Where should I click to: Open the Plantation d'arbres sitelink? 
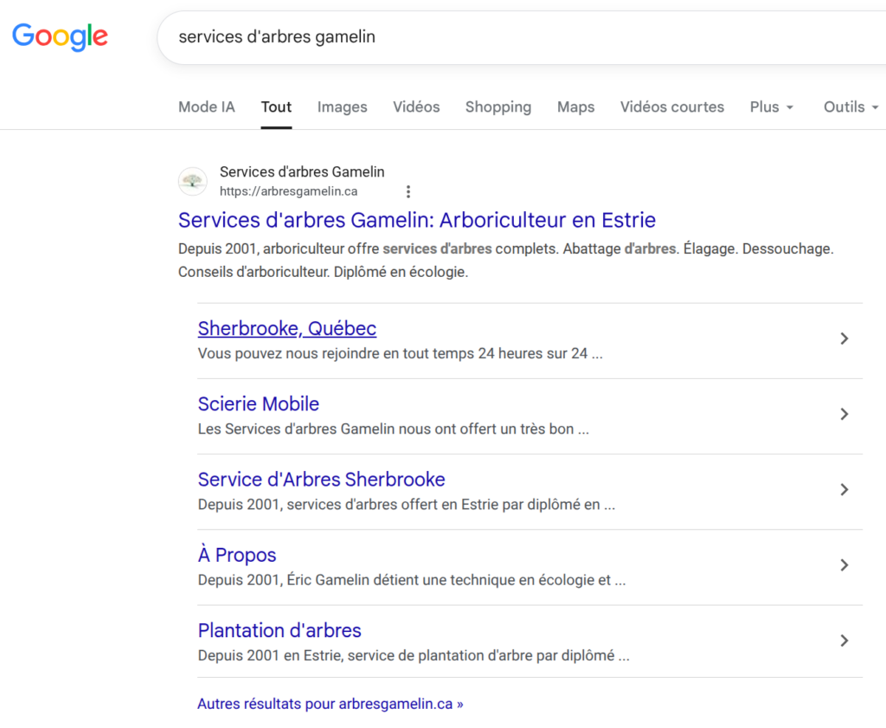(x=279, y=630)
